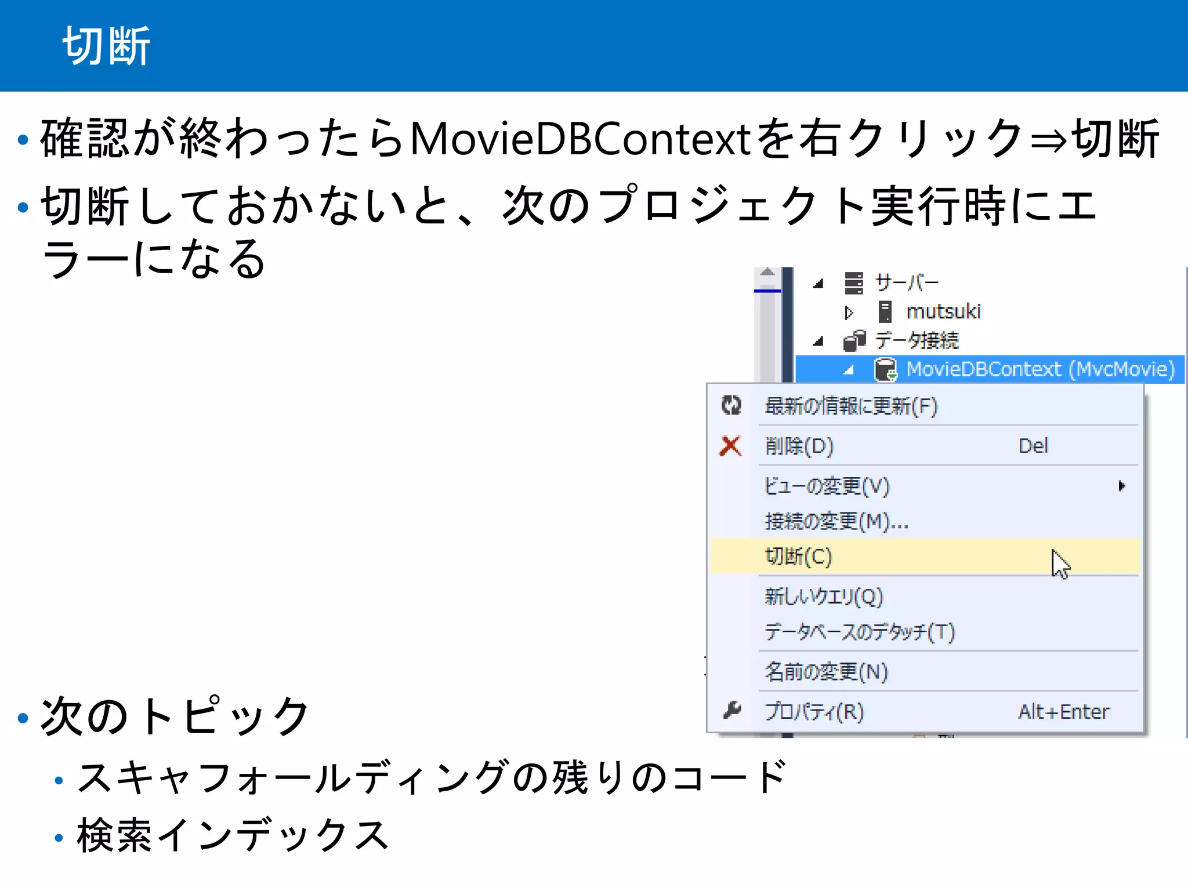Select データベースのデタッチ(T) menu entry
Image resolution: width=1188 pixels, height=891 pixels.
coord(925,631)
